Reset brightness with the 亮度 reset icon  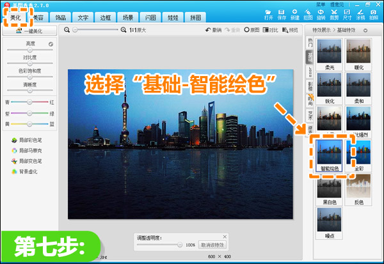tap(51, 44)
